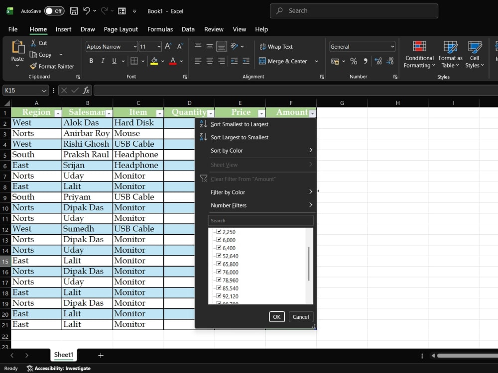Open the General number format dropdown
Screen dimensions: 498x373
point(392,47)
